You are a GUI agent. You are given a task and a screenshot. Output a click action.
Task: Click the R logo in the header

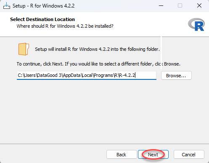pos(196,24)
